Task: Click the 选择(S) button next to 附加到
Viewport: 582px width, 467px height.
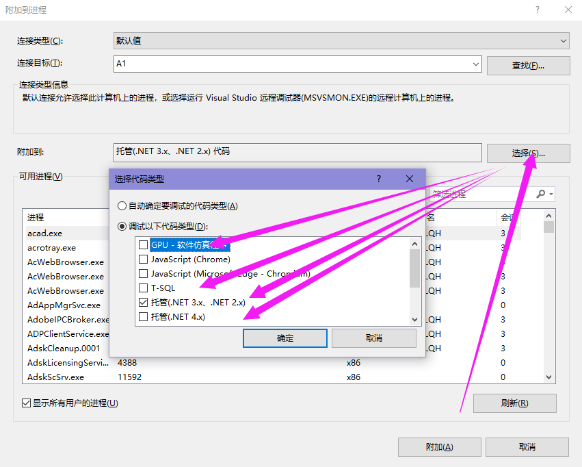Action: (x=527, y=153)
